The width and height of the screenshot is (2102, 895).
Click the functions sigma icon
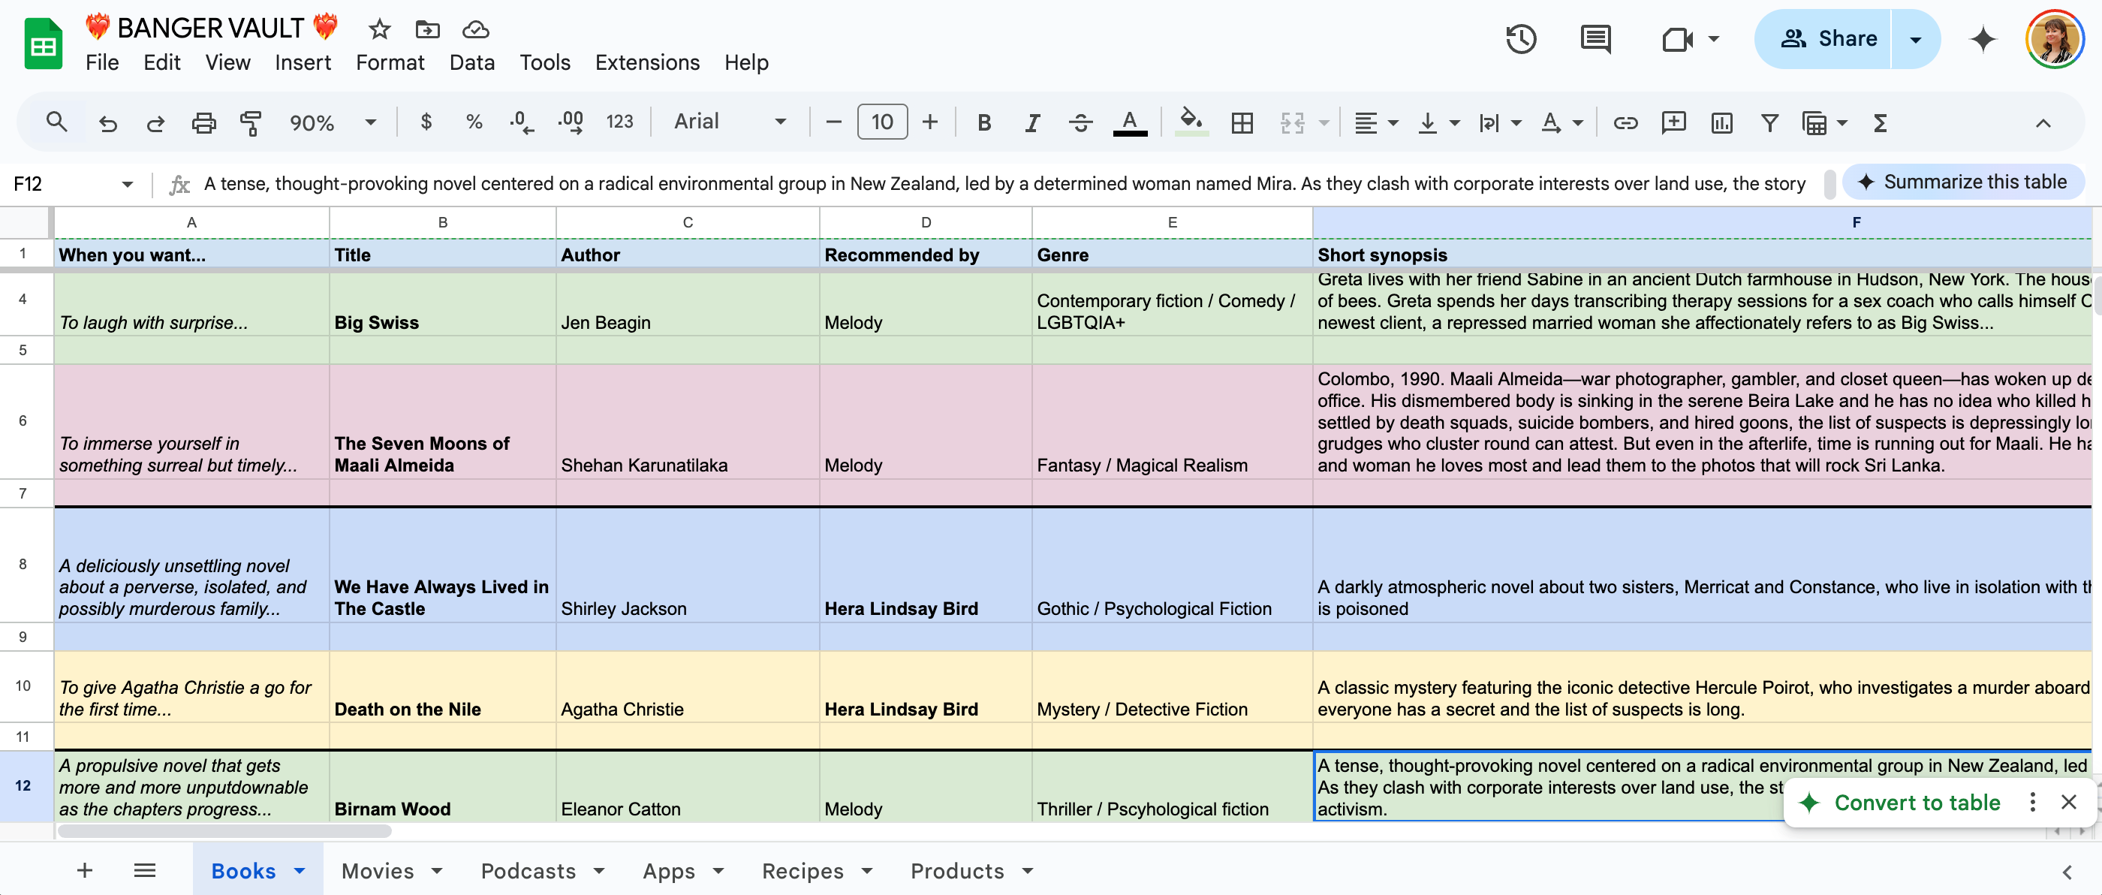(x=1880, y=122)
